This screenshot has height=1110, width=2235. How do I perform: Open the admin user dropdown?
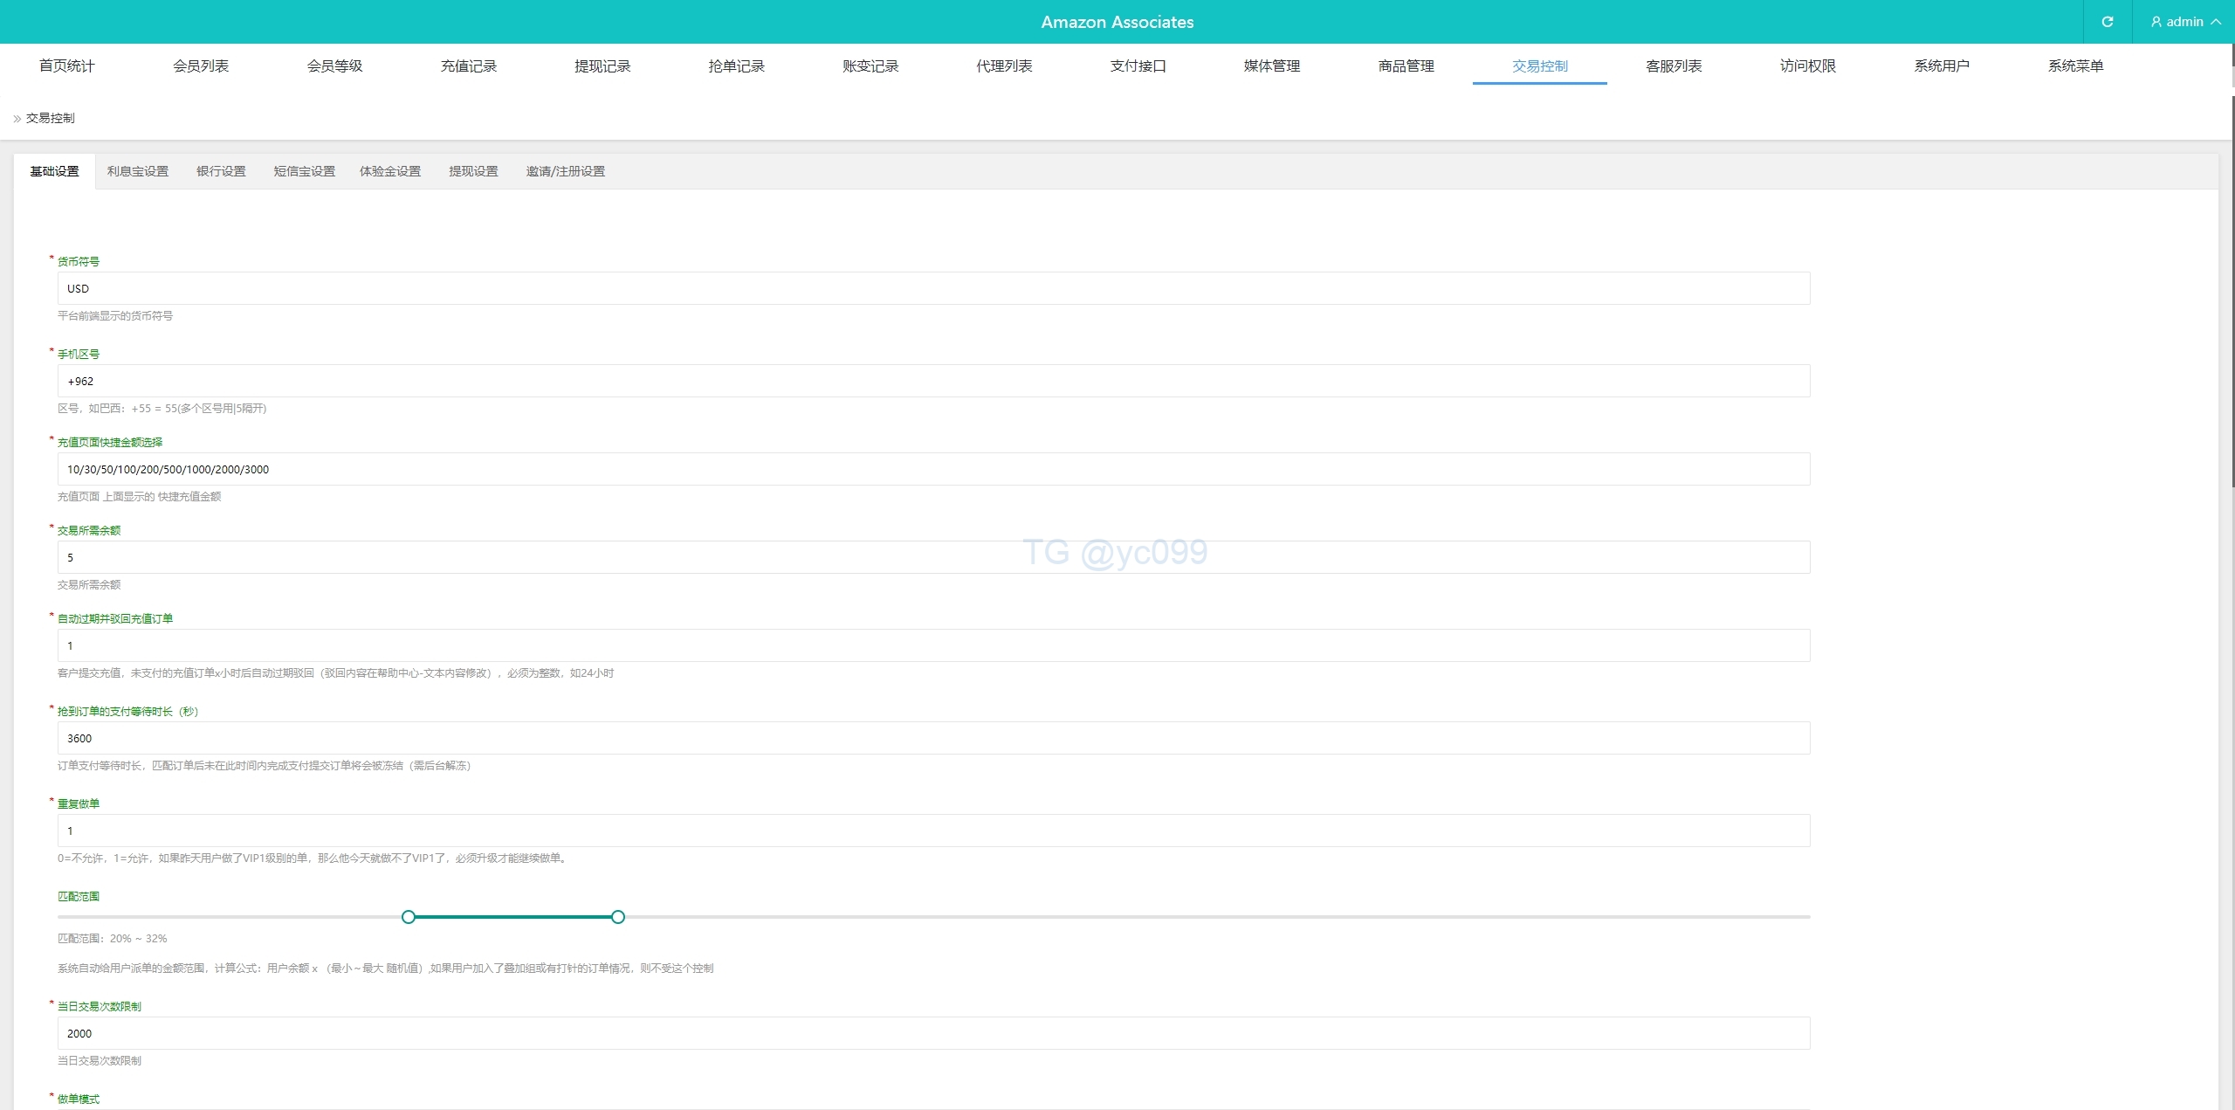pyautogui.click(x=2185, y=22)
